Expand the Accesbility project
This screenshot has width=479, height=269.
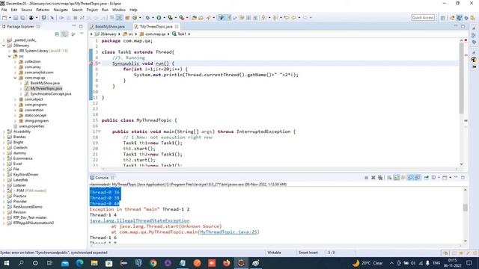click(x=4, y=132)
